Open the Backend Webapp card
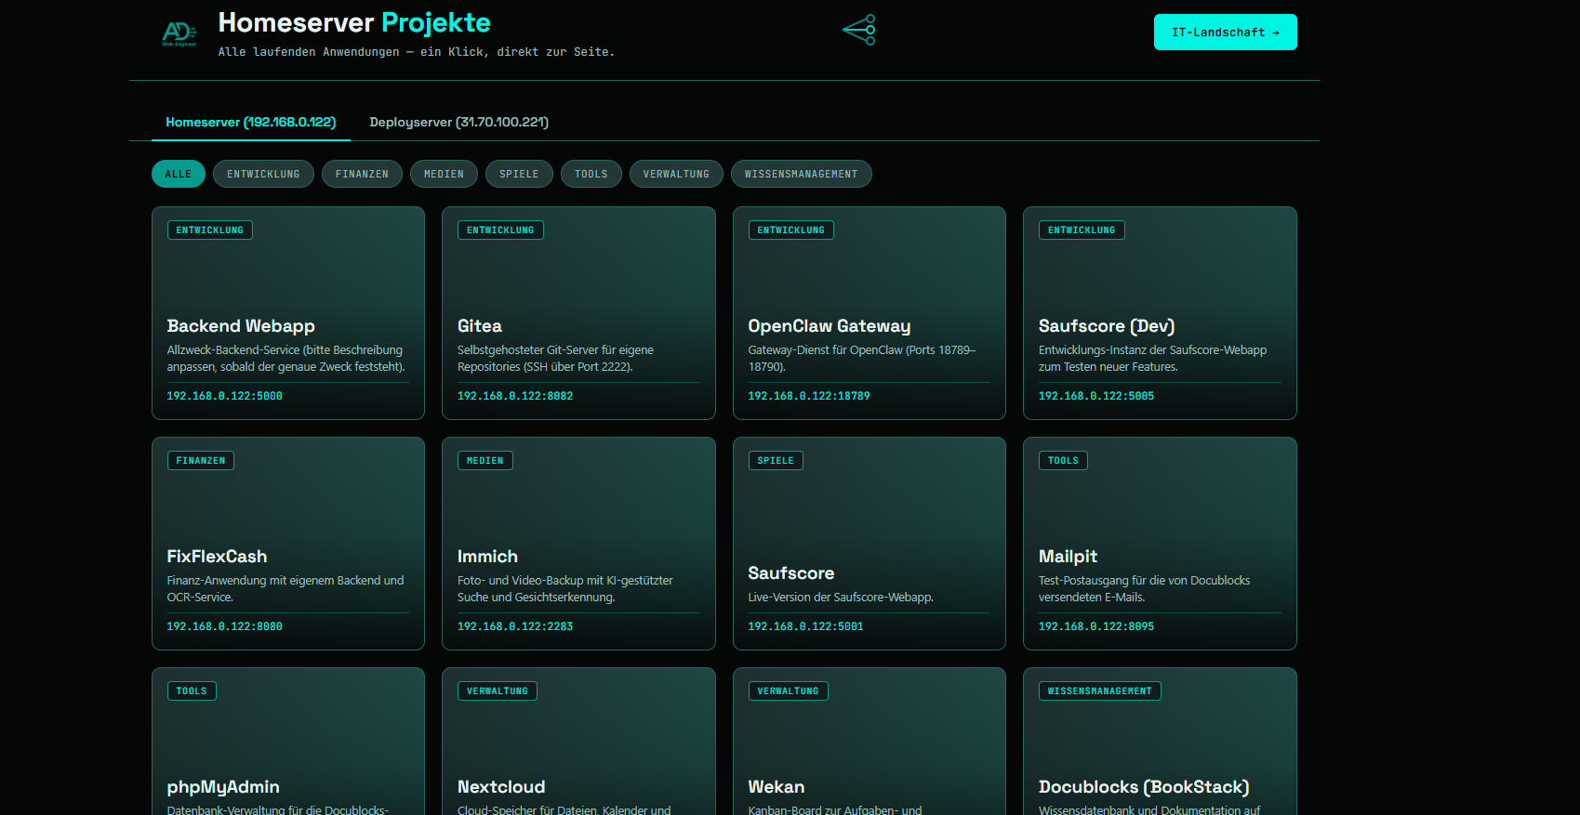 point(288,313)
